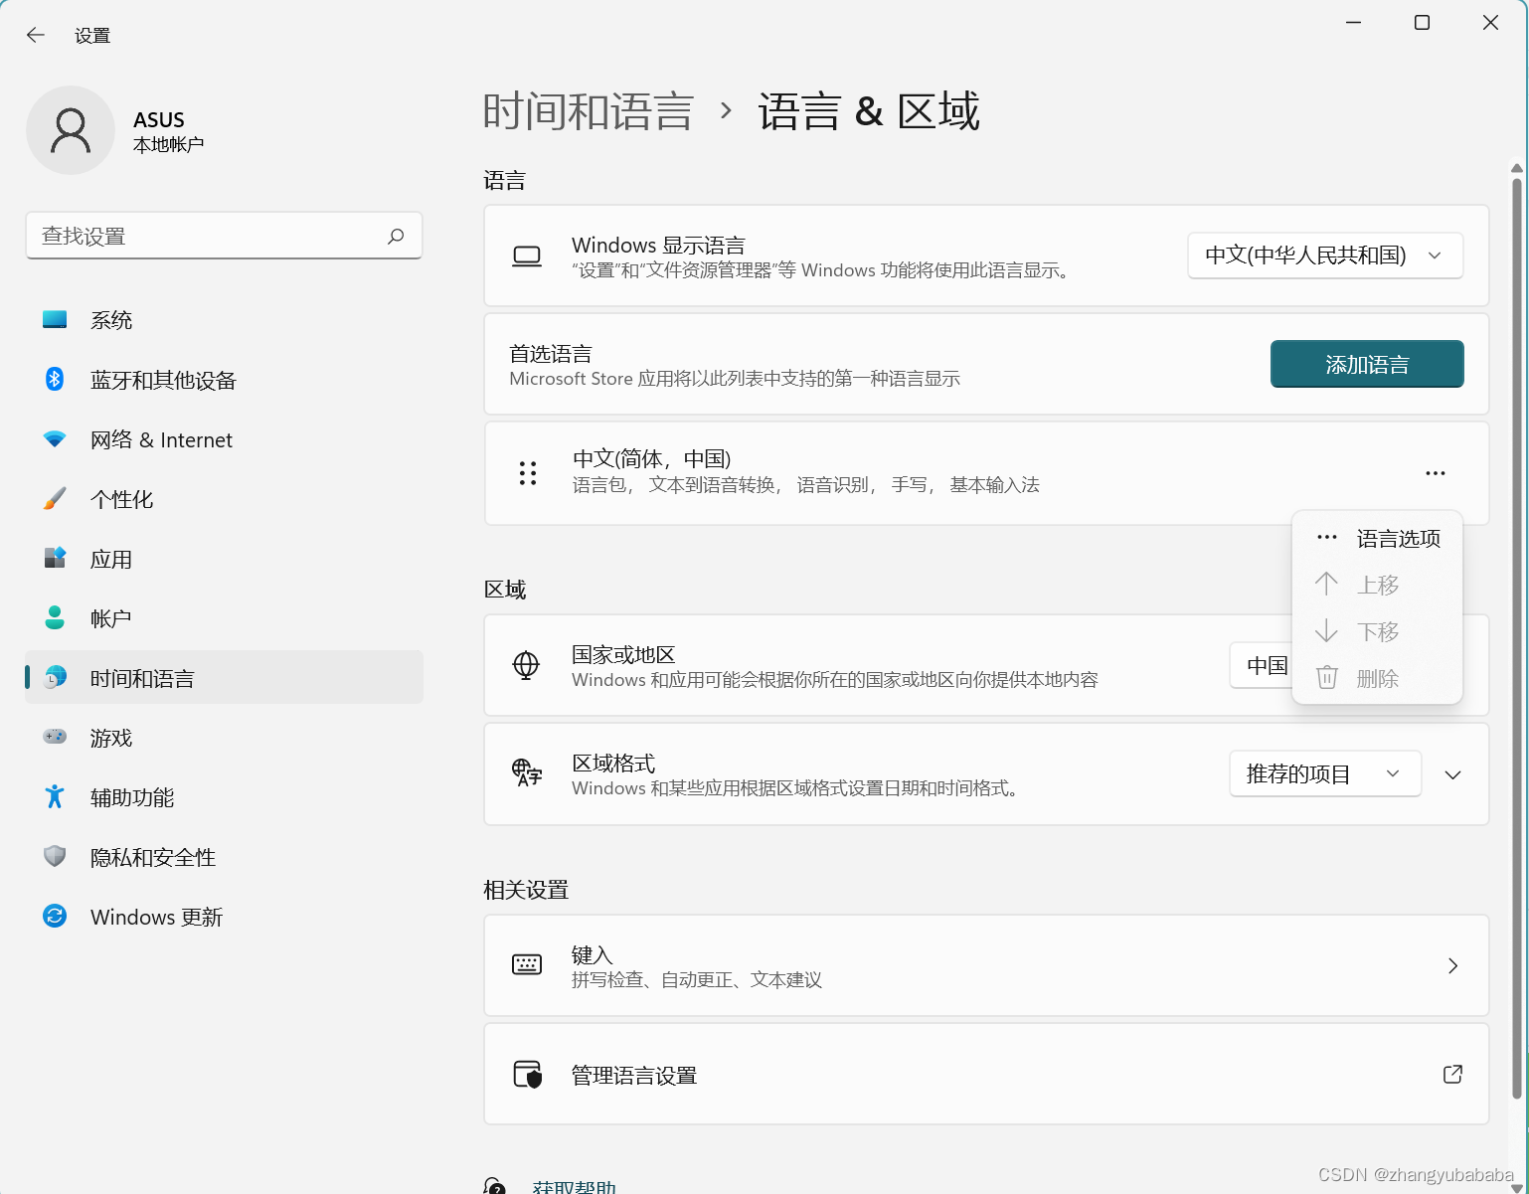Click the up arrow icon beside 上移
The image size is (1529, 1194).
[1326, 584]
